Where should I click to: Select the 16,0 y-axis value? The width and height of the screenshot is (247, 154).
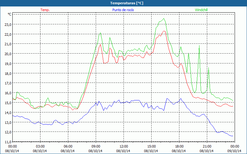pos(8,93)
